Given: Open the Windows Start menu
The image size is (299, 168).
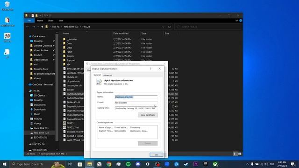Looking at the screenshot, I should click(5, 164).
